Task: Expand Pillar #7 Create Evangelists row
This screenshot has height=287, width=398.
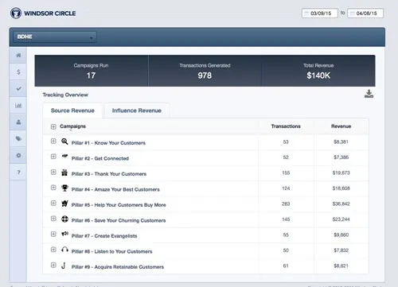Action: point(53,235)
